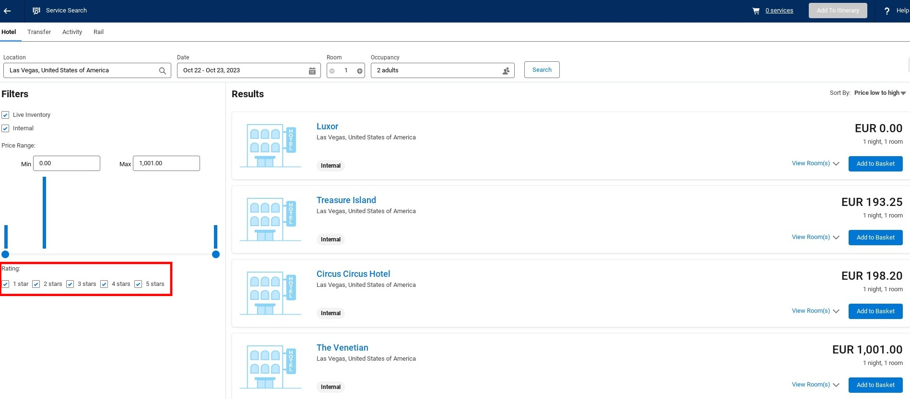910x399 pixels.
Task: Click the shopping cart icon
Action: click(756, 11)
